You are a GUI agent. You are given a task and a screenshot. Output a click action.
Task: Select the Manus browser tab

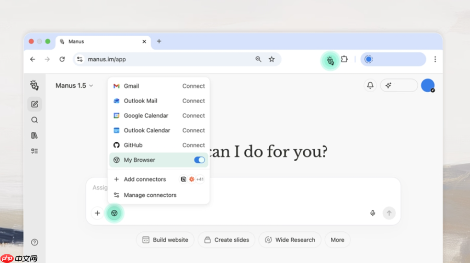[x=102, y=42]
